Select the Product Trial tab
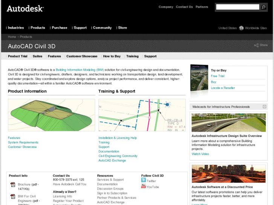 pyautogui.click(x=18, y=56)
